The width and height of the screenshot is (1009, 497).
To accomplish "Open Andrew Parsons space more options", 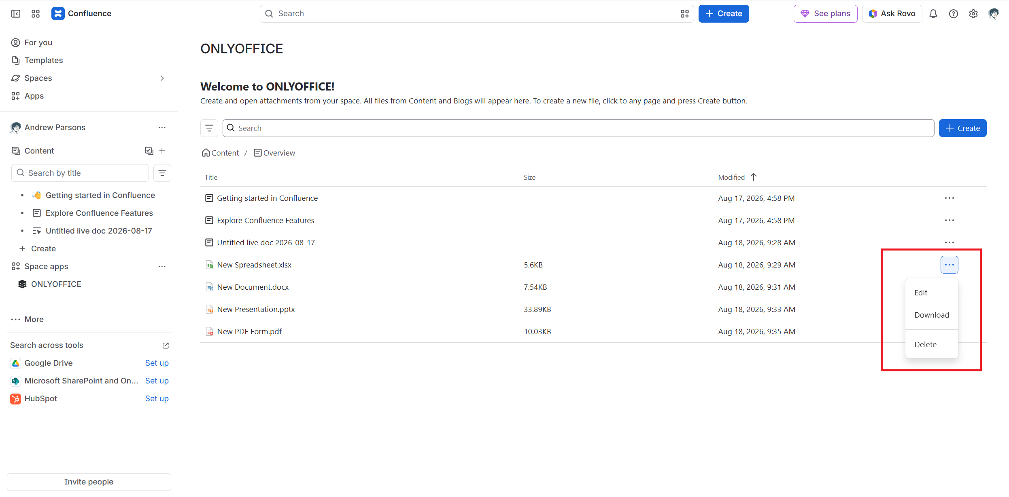I will (162, 127).
